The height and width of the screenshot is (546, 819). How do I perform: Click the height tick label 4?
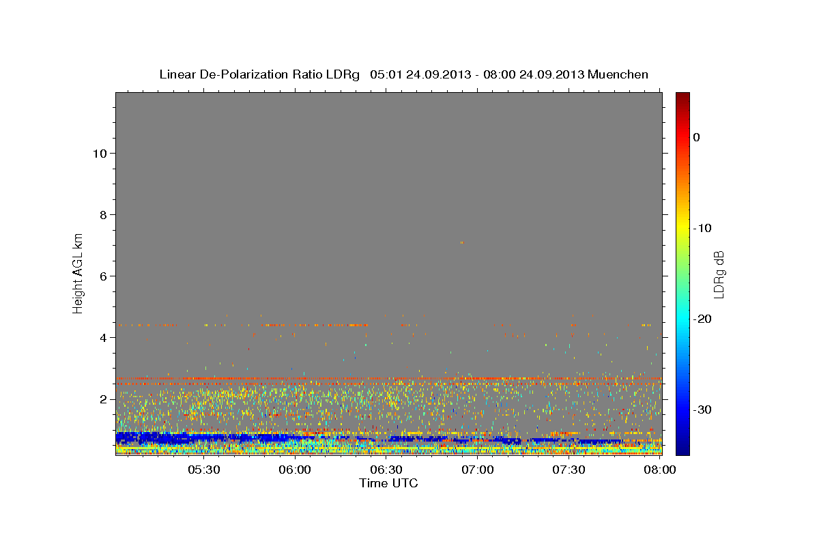[x=103, y=337]
